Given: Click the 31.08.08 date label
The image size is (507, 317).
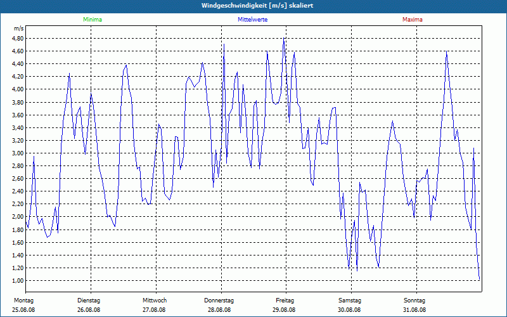Looking at the screenshot, I should click(x=414, y=310).
